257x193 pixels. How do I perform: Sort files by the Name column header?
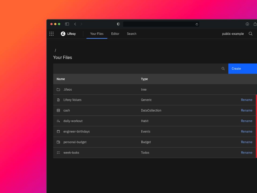pos(61,79)
